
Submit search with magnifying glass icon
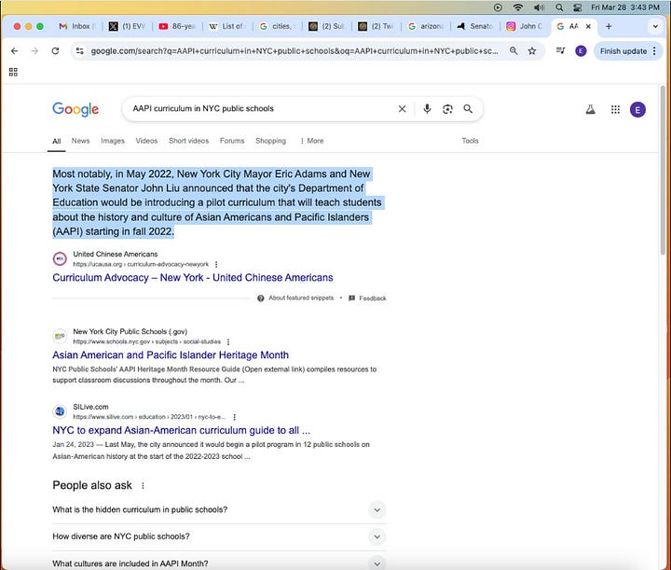(468, 109)
